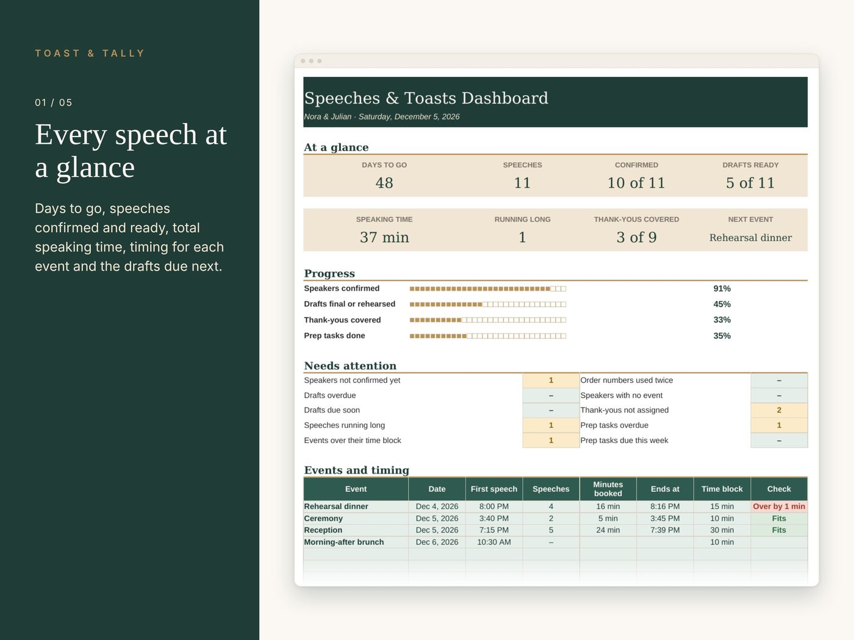Click the Thank-yous covered progress bar
The width and height of the screenshot is (854, 640).
coord(488,320)
